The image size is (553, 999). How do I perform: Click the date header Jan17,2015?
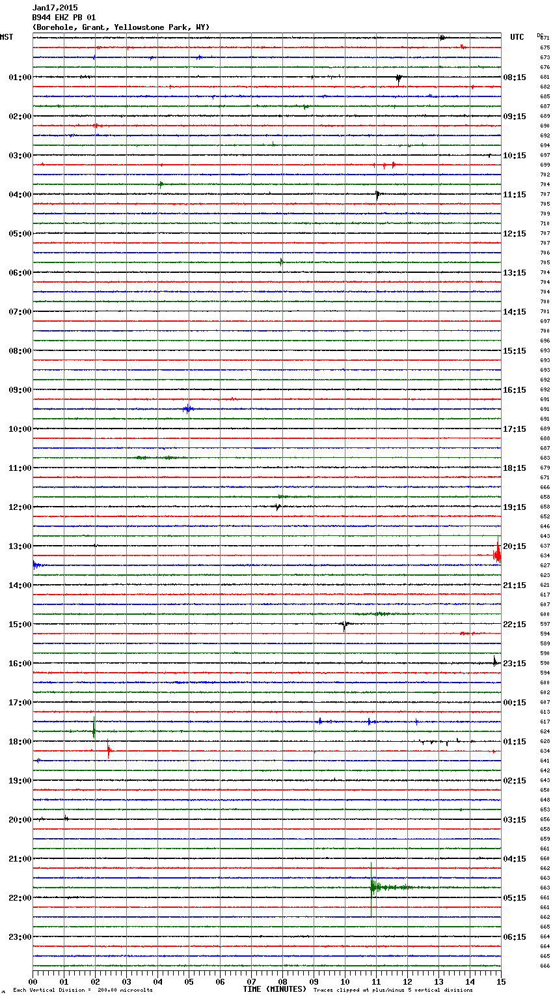pyautogui.click(x=55, y=8)
